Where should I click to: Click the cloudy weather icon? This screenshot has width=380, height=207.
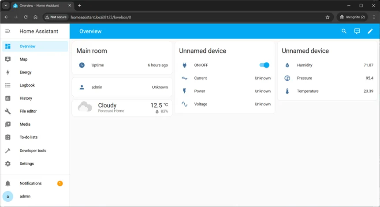pyautogui.click(x=85, y=107)
